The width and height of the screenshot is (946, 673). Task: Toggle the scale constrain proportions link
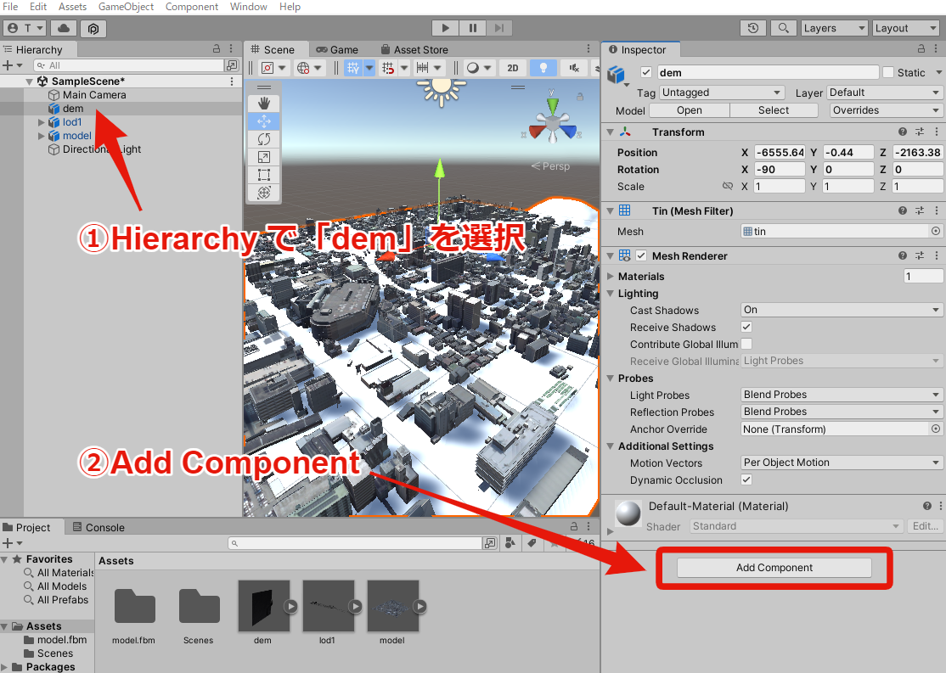(728, 187)
